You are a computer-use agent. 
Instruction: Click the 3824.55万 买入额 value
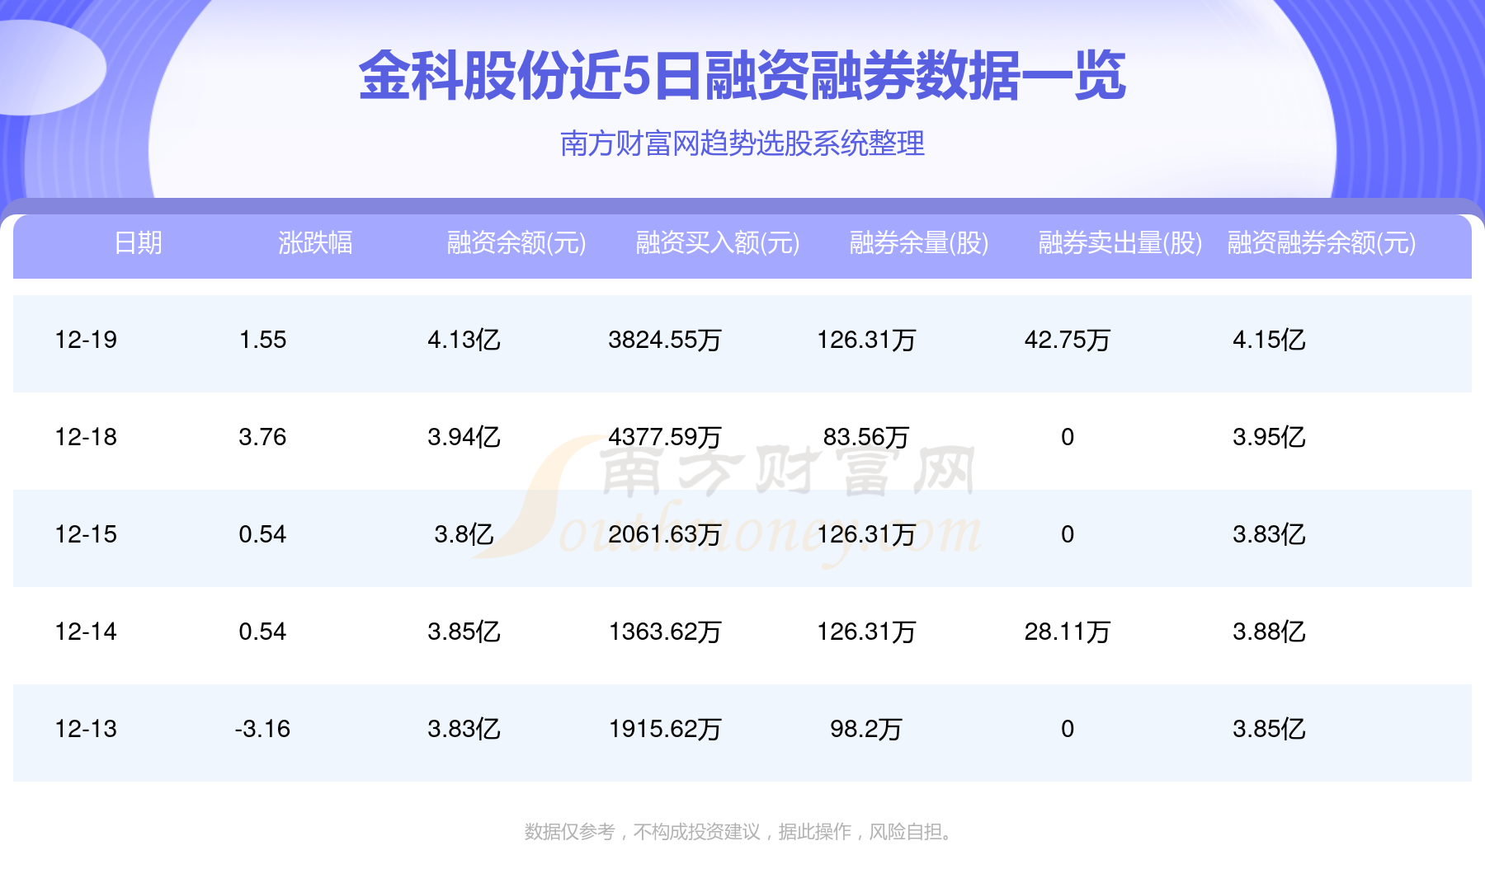[x=665, y=339]
